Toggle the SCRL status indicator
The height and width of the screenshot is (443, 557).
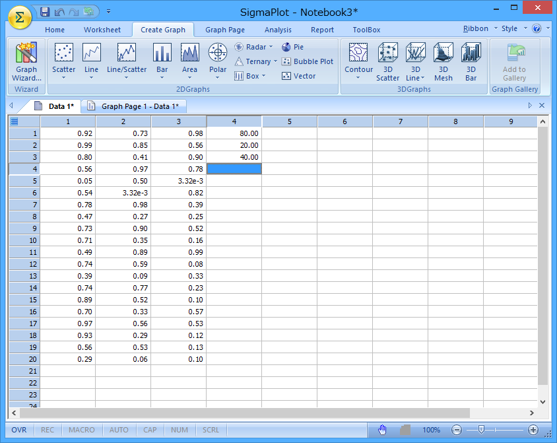click(x=211, y=430)
